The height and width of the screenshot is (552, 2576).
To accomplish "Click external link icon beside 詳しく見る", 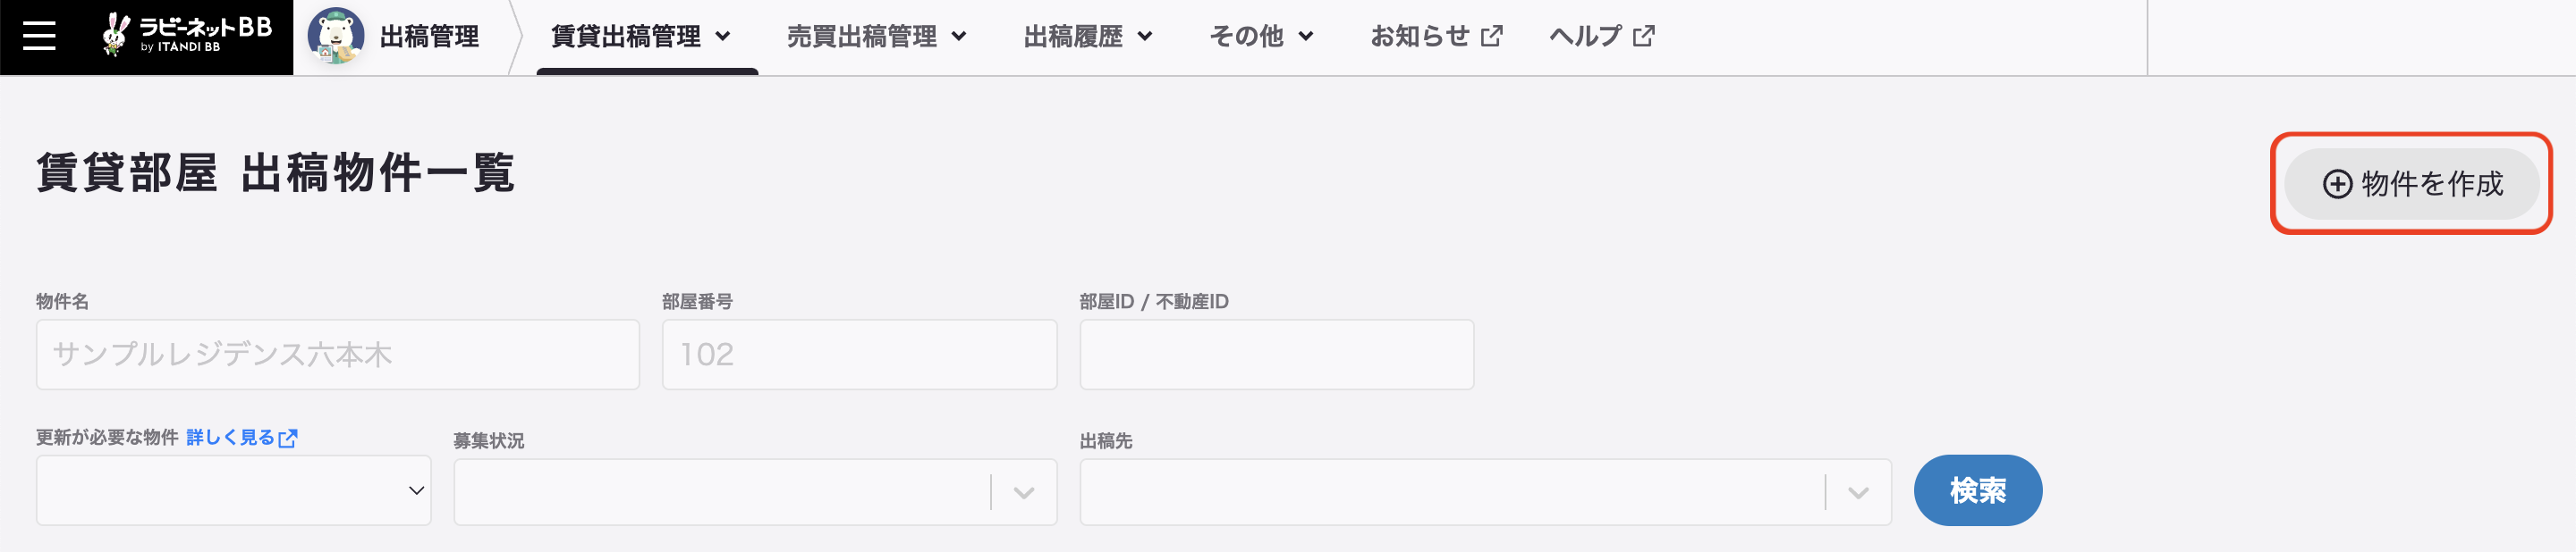I will pyautogui.click(x=288, y=439).
